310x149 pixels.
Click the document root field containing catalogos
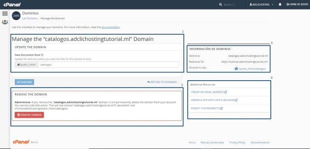[108, 65]
